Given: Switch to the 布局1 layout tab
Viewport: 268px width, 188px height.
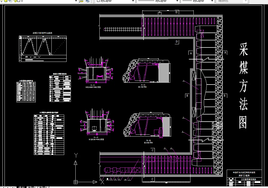Looking at the screenshot, I should click(32, 187).
